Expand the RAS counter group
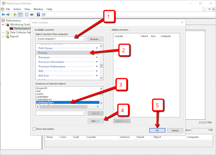 (x=97, y=71)
